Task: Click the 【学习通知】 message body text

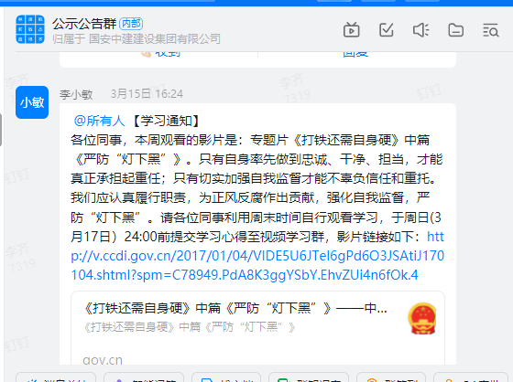Action: point(167,121)
